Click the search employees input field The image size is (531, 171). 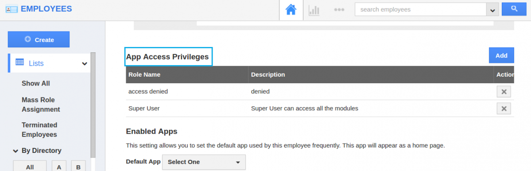(x=420, y=9)
